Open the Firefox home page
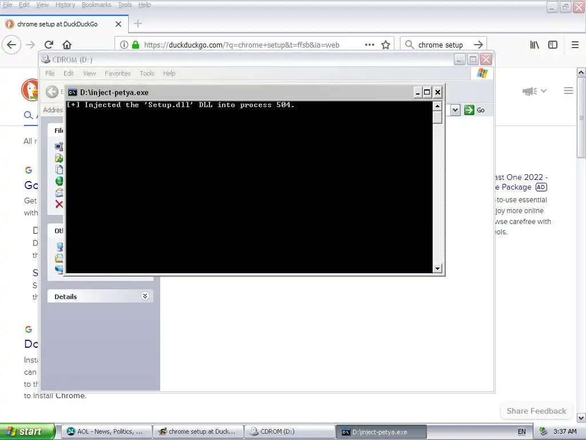The height and width of the screenshot is (440, 586). coord(67,45)
